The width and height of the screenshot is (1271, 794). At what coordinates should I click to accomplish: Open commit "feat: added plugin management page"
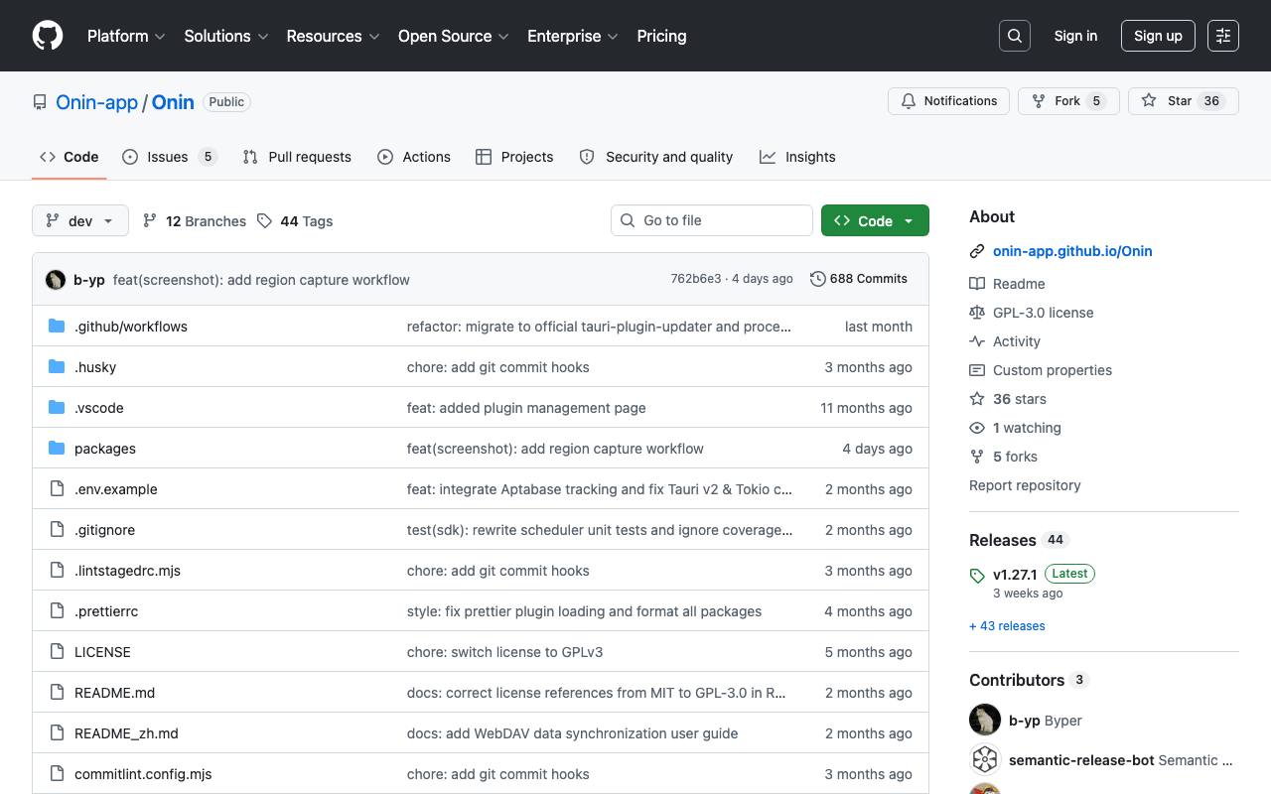tap(526, 408)
